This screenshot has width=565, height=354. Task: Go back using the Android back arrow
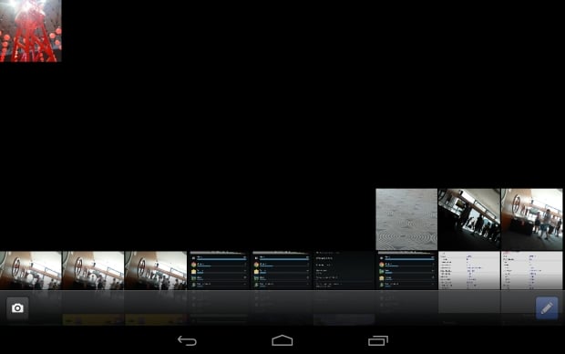click(188, 340)
